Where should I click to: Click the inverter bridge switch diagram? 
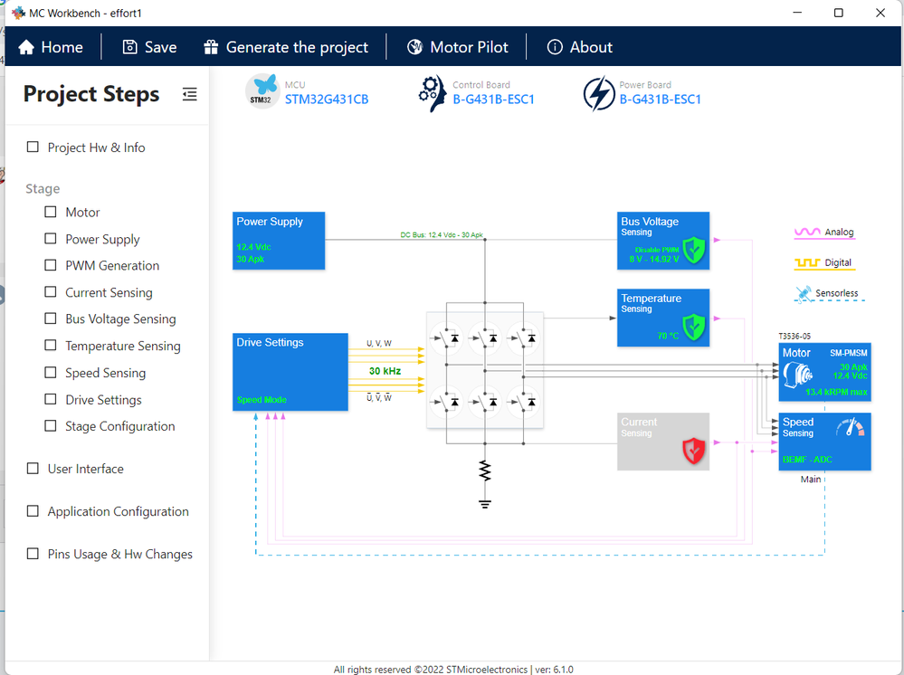(x=485, y=370)
